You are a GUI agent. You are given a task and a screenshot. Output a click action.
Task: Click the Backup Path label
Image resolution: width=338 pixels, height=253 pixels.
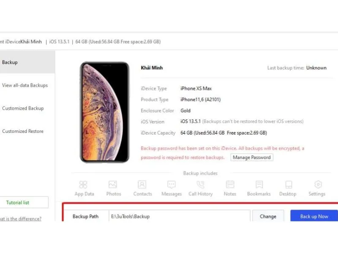click(85, 216)
